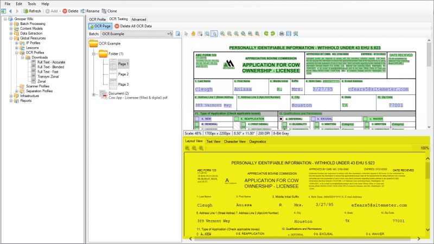Select Full Text - Blended profile
434x244 pixels.
click(51, 67)
